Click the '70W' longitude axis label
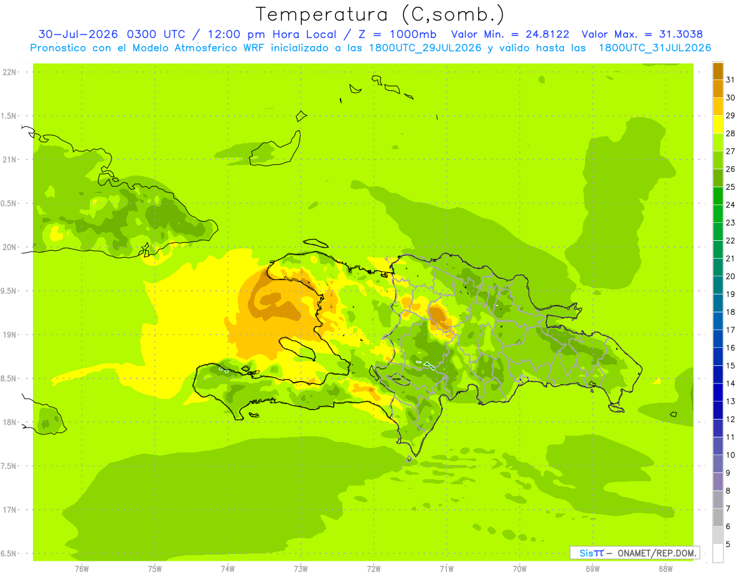Image resolution: width=747 pixels, height=577 pixels. [520, 569]
